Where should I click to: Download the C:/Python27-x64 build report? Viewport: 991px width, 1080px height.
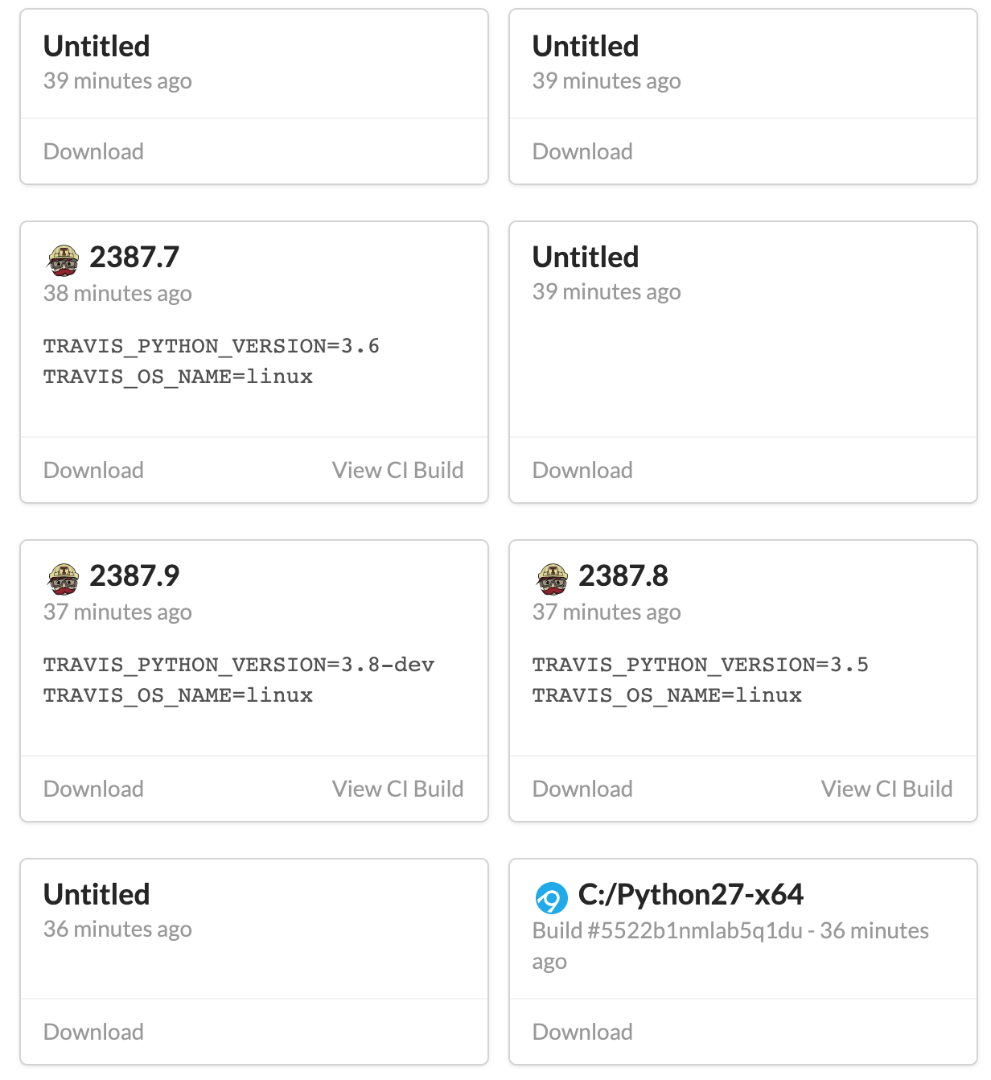pyautogui.click(x=582, y=1032)
